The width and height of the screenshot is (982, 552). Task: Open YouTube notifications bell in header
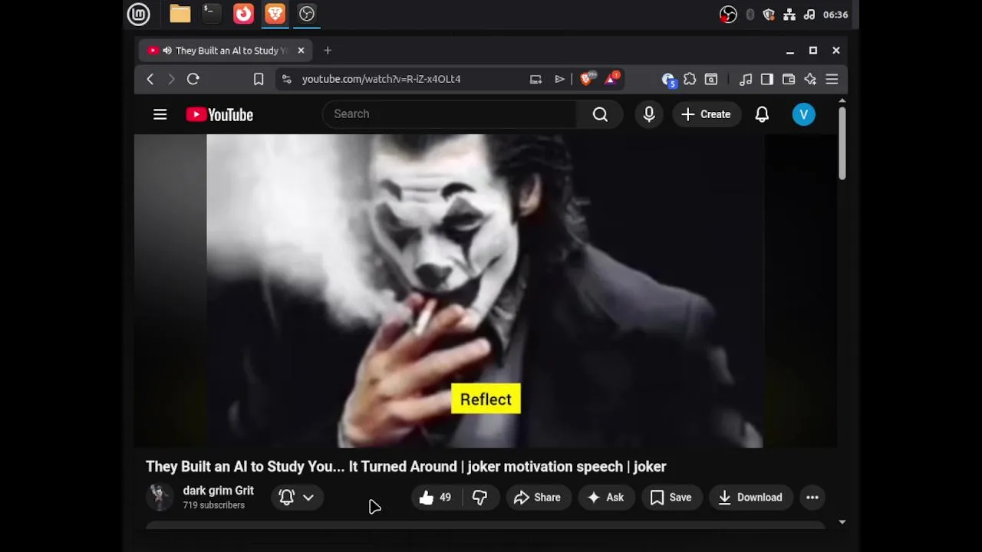(762, 114)
